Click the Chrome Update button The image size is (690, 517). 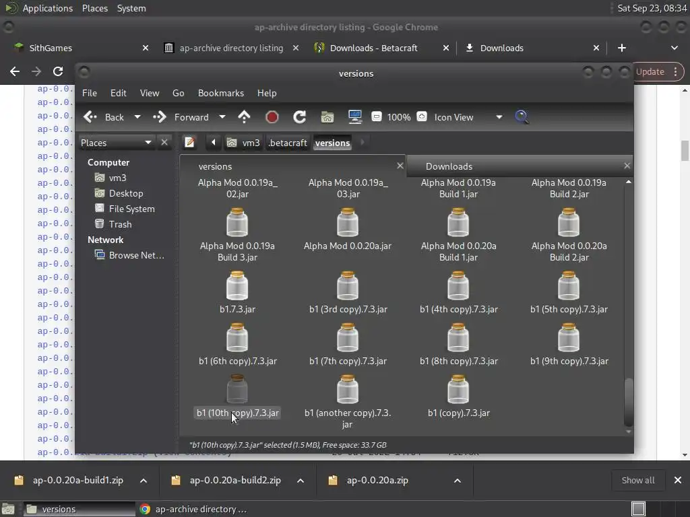point(658,71)
